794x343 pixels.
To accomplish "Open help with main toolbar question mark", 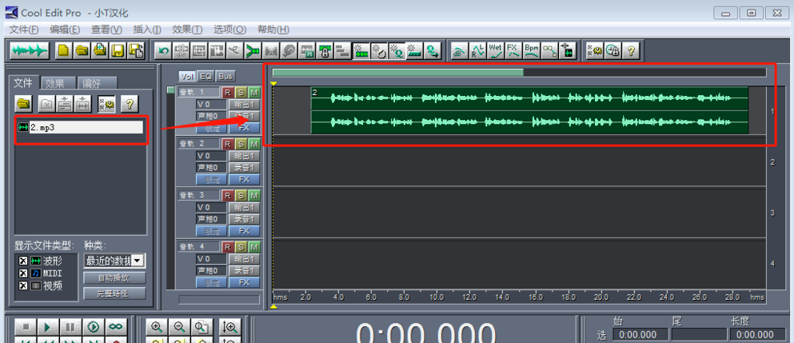I will [631, 50].
